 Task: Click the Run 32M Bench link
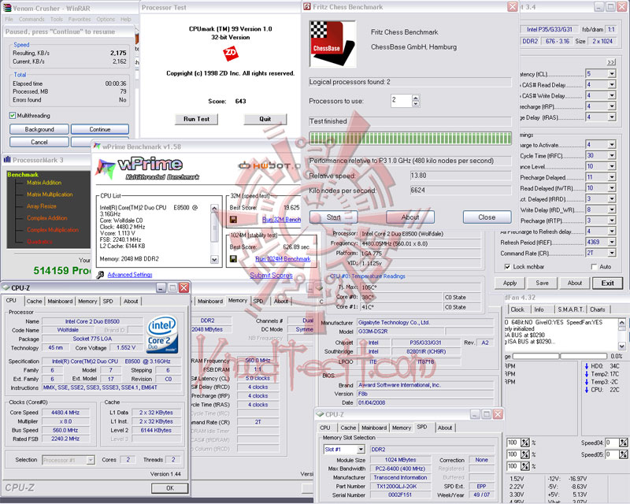click(x=281, y=220)
